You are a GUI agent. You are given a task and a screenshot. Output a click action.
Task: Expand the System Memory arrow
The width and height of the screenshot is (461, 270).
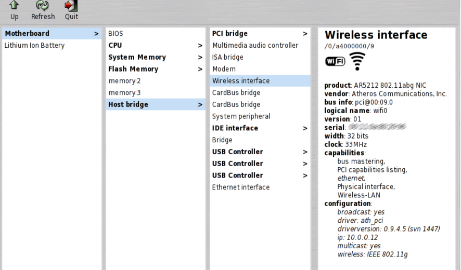200,58
